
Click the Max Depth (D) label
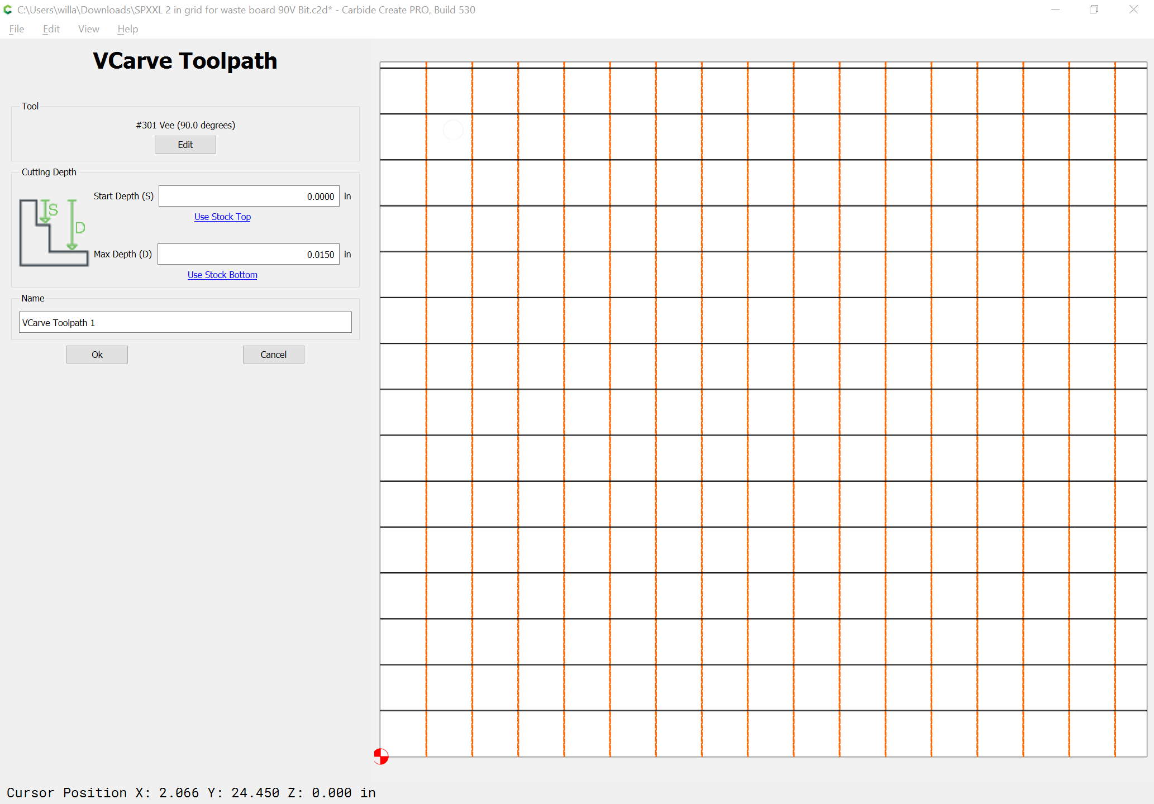(123, 254)
